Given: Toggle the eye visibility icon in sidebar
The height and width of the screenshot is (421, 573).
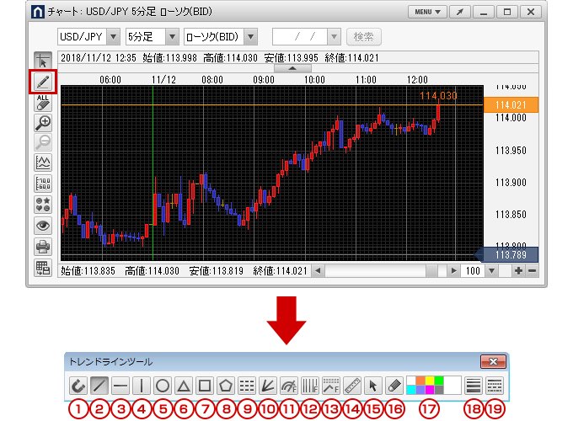Looking at the screenshot, I should coord(43,225).
